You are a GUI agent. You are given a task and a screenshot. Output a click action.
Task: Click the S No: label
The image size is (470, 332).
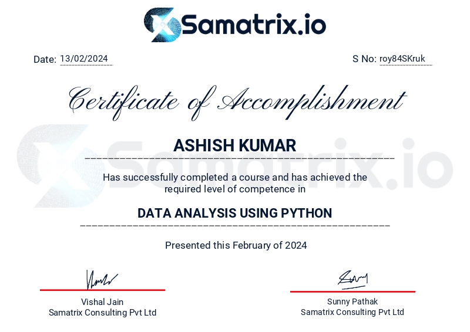[364, 59]
